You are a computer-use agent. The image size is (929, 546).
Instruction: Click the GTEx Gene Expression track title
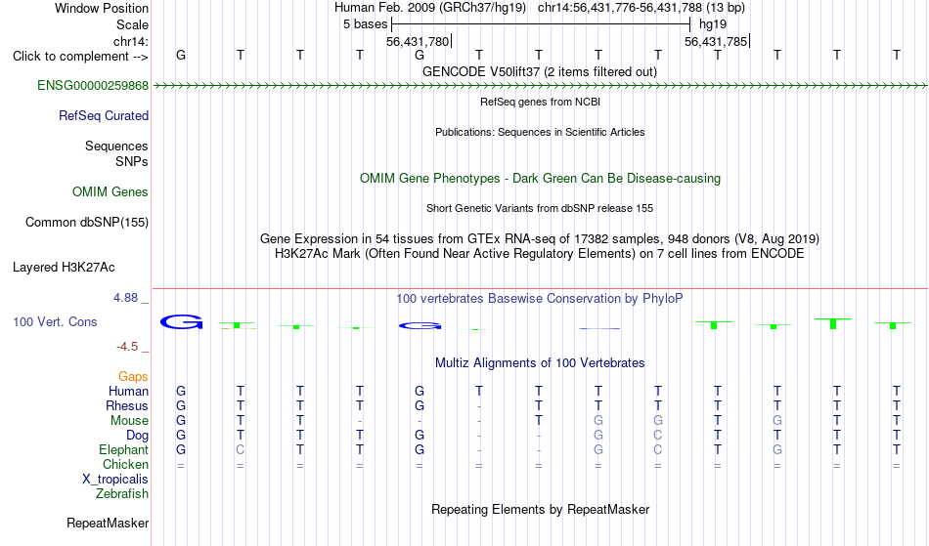540,239
